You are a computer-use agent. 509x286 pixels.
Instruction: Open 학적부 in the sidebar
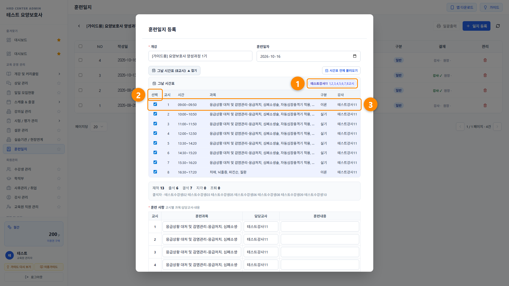click(x=34, y=178)
